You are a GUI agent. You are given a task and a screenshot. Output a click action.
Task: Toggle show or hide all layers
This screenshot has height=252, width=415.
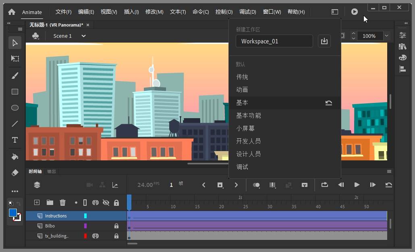click(x=106, y=203)
